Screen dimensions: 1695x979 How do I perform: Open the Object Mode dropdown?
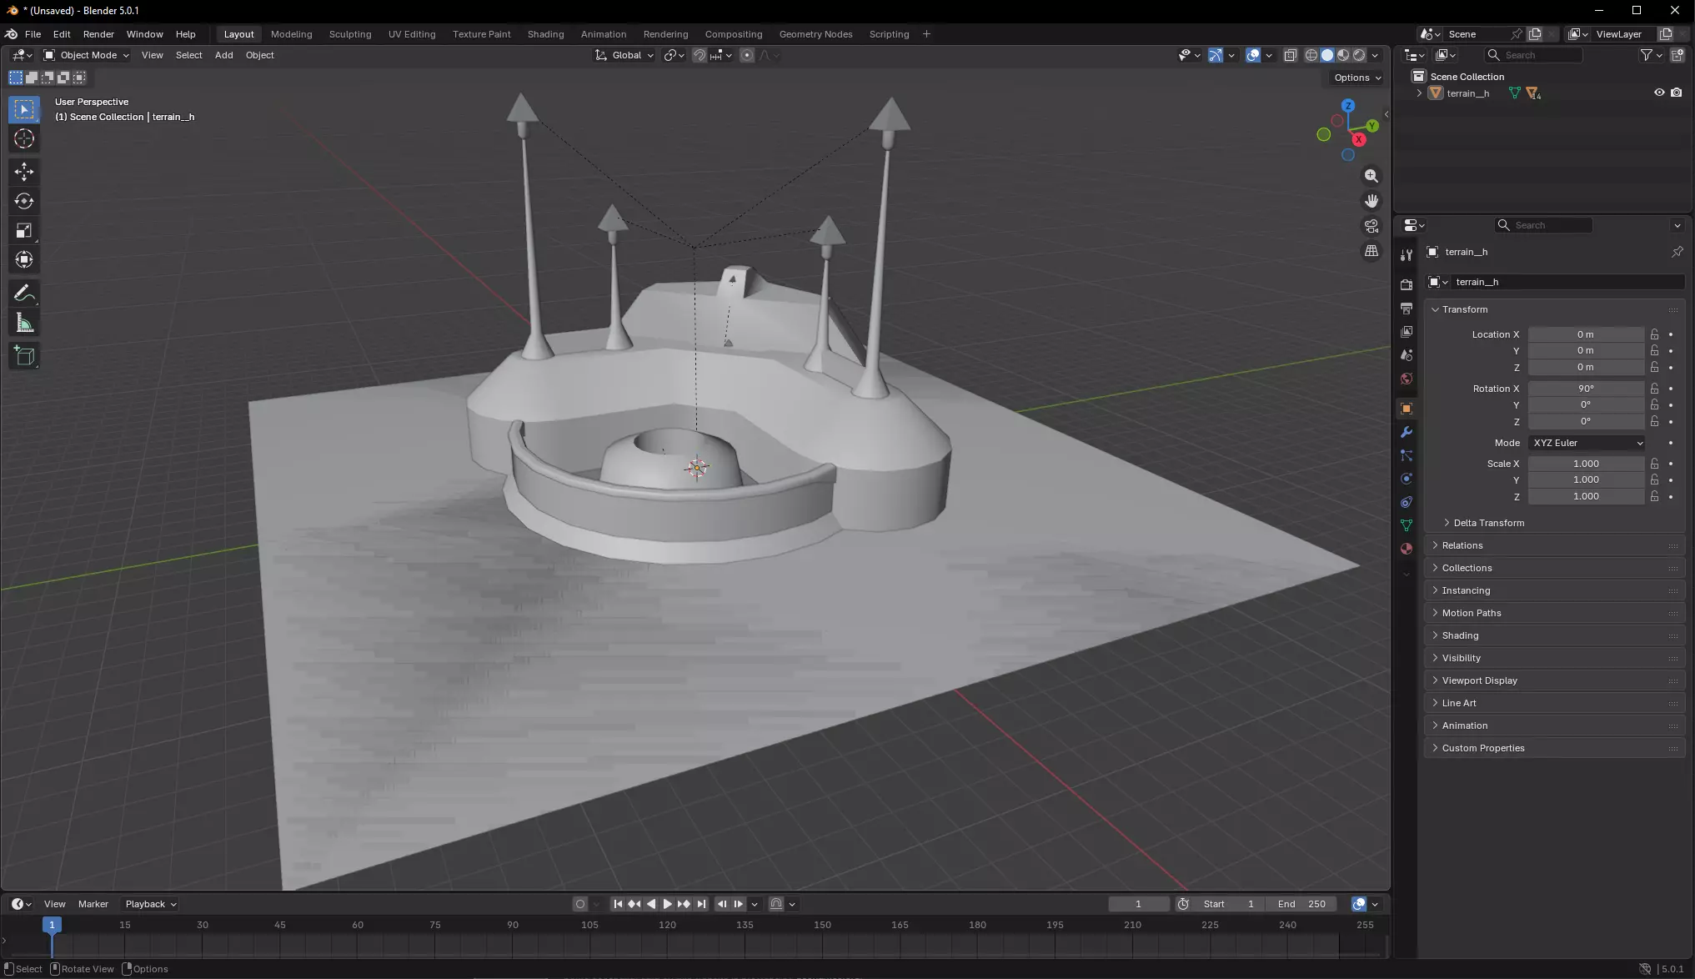pos(87,55)
